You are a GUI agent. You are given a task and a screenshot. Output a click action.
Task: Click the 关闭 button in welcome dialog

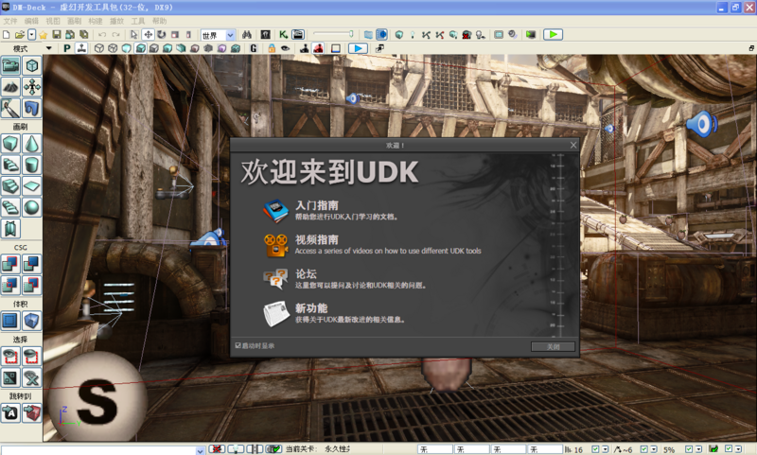pyautogui.click(x=553, y=346)
